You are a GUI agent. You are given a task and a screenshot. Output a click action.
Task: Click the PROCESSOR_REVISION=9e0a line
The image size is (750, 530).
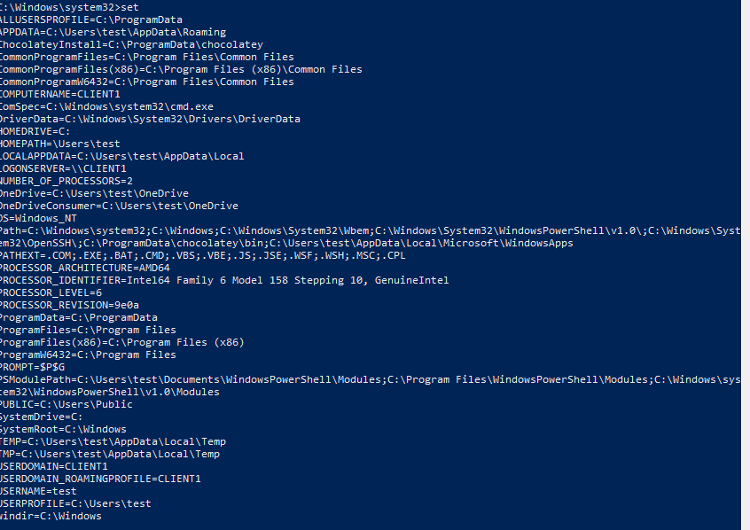point(69,305)
